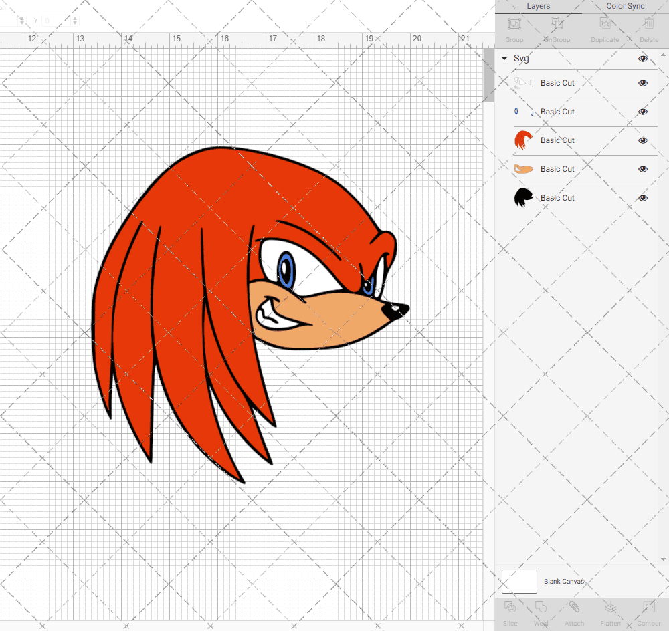Open the Color Sync tab
The image size is (669, 631).
[x=625, y=7]
